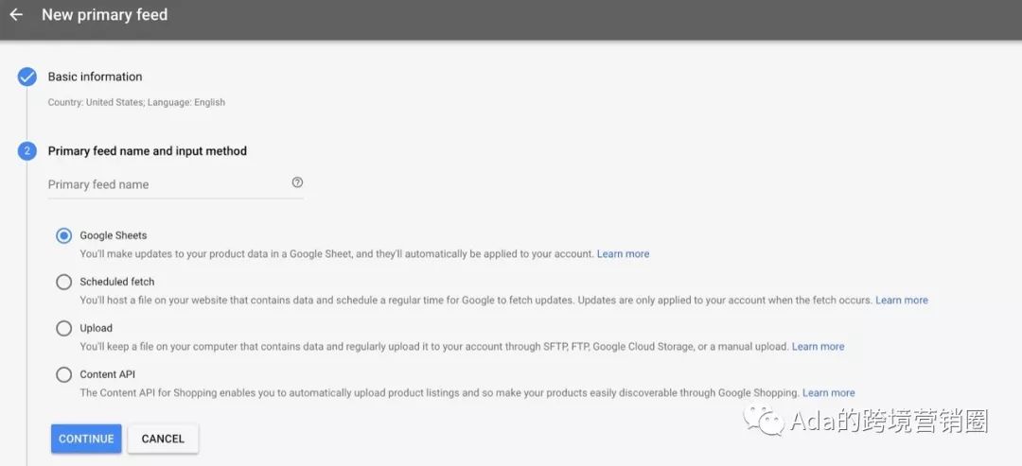Click the step 2 circle icon
This screenshot has height=466, width=1022.
coord(27,150)
